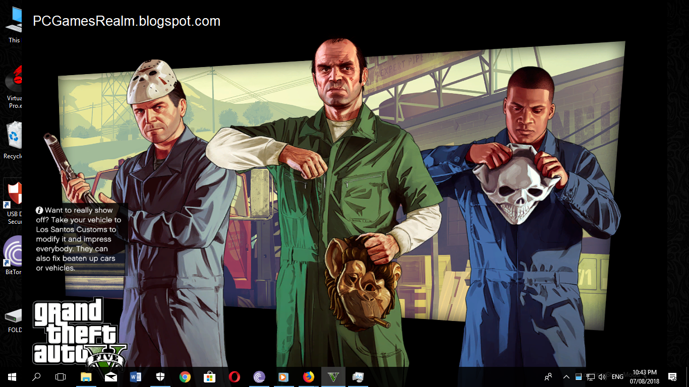This screenshot has height=387, width=689.
Task: Open the Action Center notifications icon
Action: click(672, 377)
